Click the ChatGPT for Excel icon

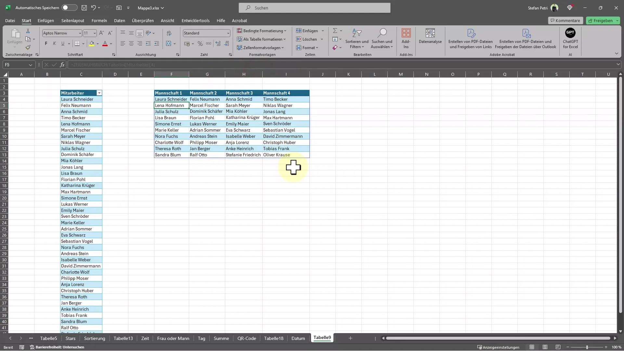click(570, 33)
